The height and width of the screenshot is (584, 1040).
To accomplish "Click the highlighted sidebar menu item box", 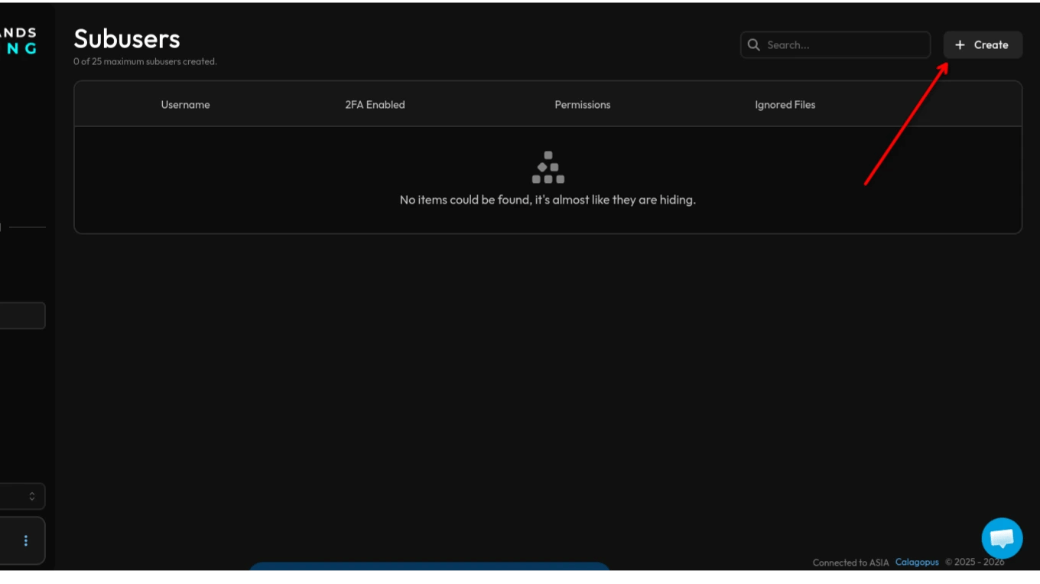I will (x=22, y=316).
